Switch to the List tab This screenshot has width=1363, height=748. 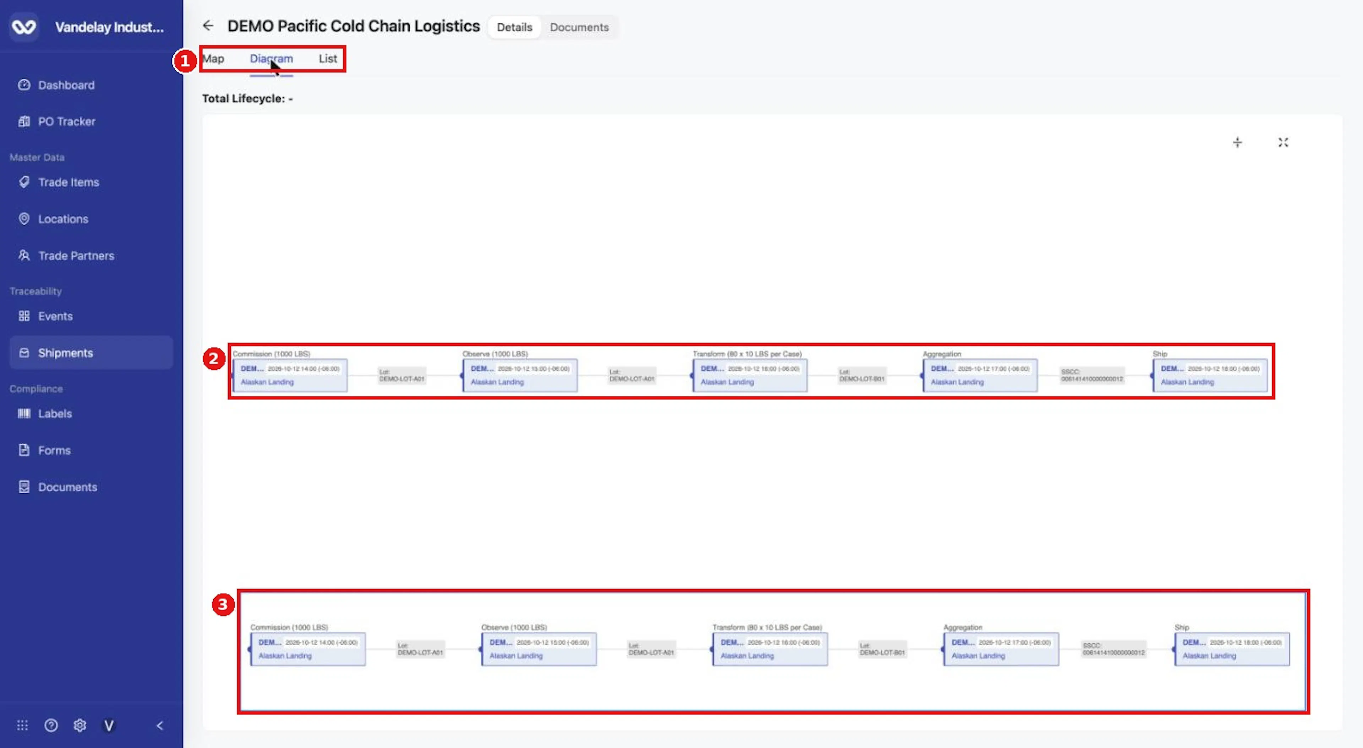click(x=328, y=59)
